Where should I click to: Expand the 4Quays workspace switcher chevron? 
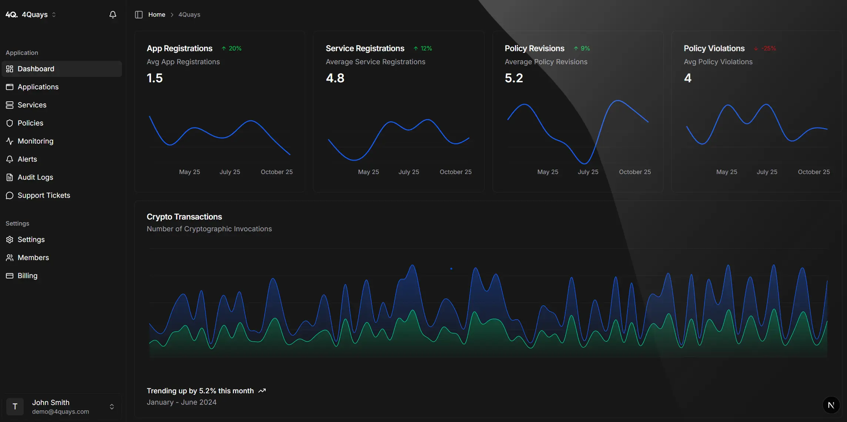click(x=54, y=14)
